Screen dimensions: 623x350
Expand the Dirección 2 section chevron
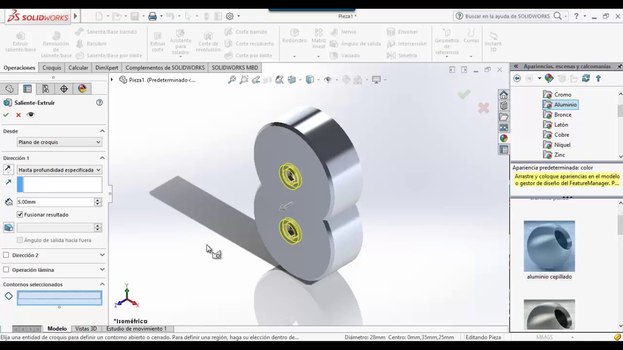tap(102, 255)
